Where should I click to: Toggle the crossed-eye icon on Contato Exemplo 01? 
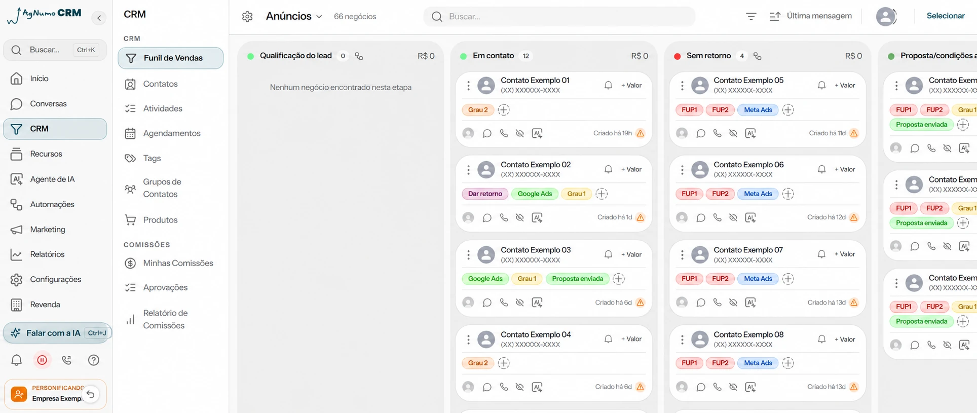520,133
